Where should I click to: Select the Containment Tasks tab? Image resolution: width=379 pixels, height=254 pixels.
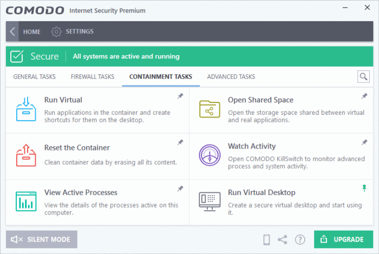point(161,76)
